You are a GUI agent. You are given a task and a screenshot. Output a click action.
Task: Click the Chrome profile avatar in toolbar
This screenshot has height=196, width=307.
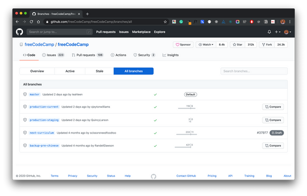coord(282,21)
